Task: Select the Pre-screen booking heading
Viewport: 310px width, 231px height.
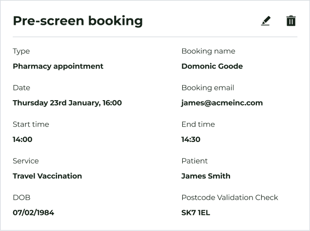Action: pos(77,21)
